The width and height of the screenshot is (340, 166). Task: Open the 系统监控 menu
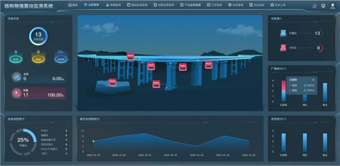[257, 5]
